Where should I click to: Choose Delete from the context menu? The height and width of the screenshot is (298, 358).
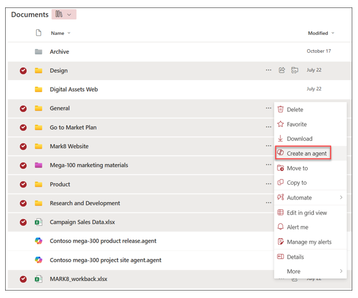tap(310, 110)
